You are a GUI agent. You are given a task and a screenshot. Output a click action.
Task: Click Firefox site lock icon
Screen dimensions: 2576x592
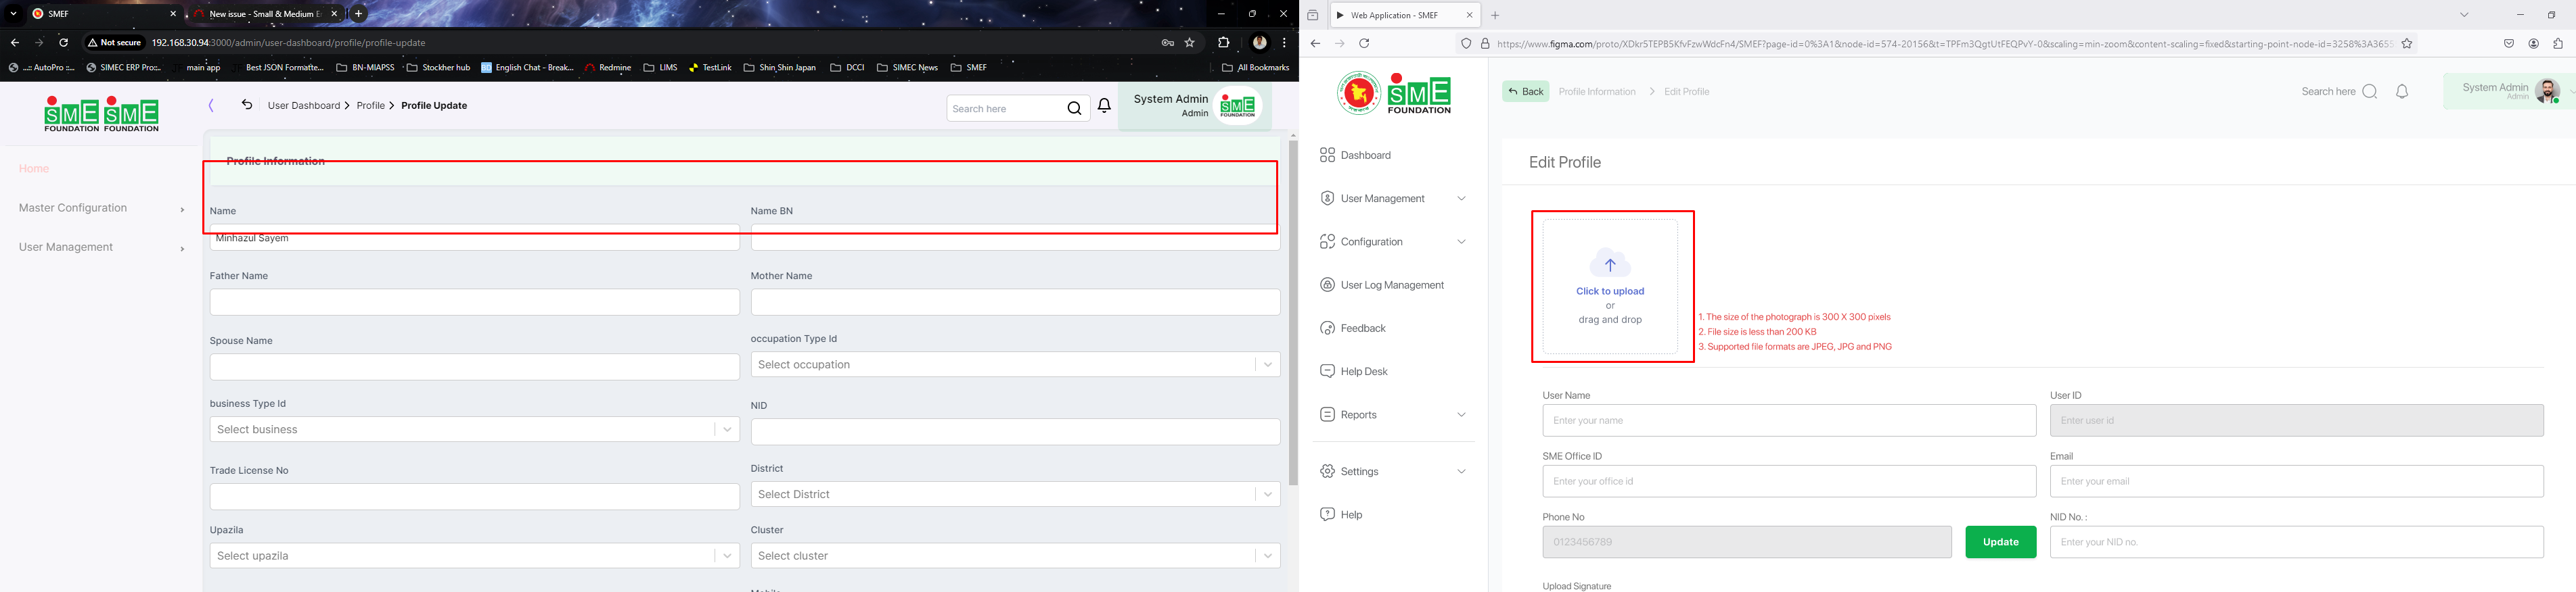[x=1485, y=44]
